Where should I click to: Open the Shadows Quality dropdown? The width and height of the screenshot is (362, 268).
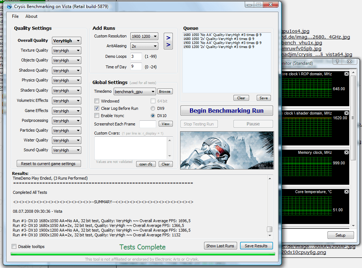(x=66, y=71)
